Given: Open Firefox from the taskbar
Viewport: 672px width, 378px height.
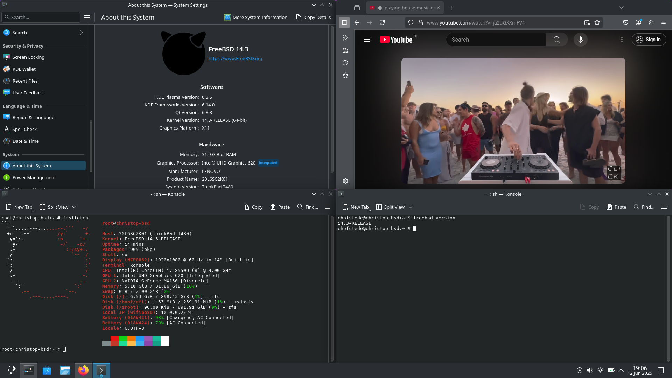Looking at the screenshot, I should pos(83,370).
